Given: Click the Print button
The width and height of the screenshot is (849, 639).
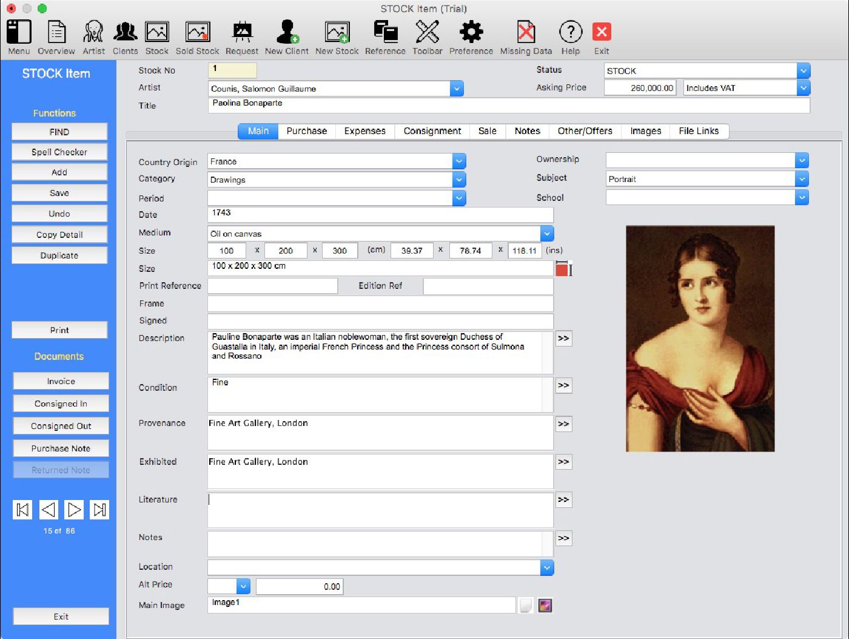Looking at the screenshot, I should point(59,330).
